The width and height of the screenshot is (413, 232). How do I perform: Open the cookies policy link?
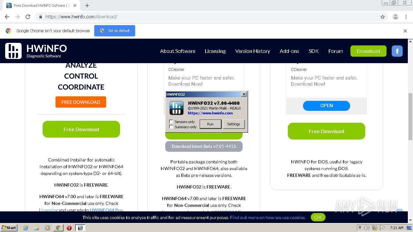coord(268,217)
